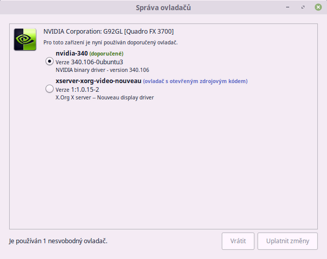Click the 'Verze 340.106-0ubuntu3' text
The image size is (327, 259).
click(89, 62)
